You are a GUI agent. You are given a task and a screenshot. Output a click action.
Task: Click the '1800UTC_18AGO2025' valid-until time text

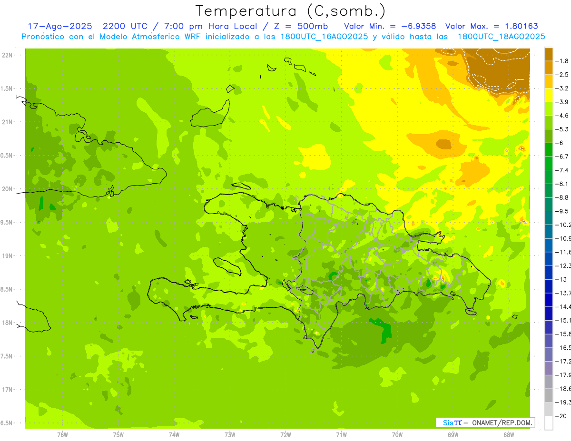coord(501,36)
